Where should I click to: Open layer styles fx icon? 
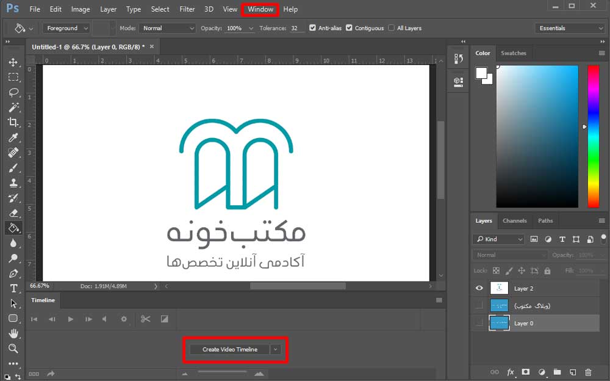511,372
